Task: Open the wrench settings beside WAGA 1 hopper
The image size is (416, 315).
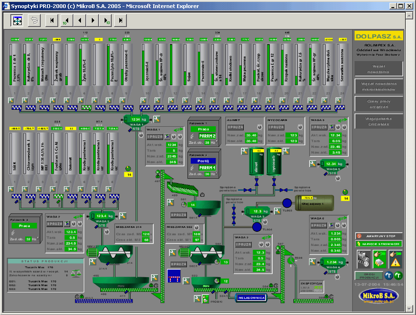Action: [157, 119]
